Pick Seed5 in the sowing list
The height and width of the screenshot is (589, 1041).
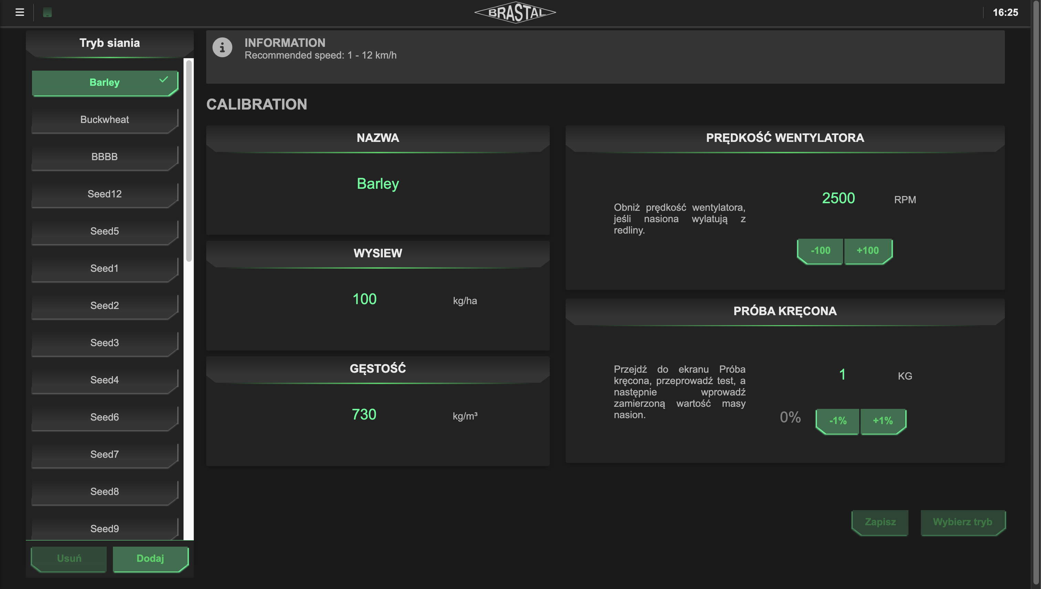[x=105, y=231]
